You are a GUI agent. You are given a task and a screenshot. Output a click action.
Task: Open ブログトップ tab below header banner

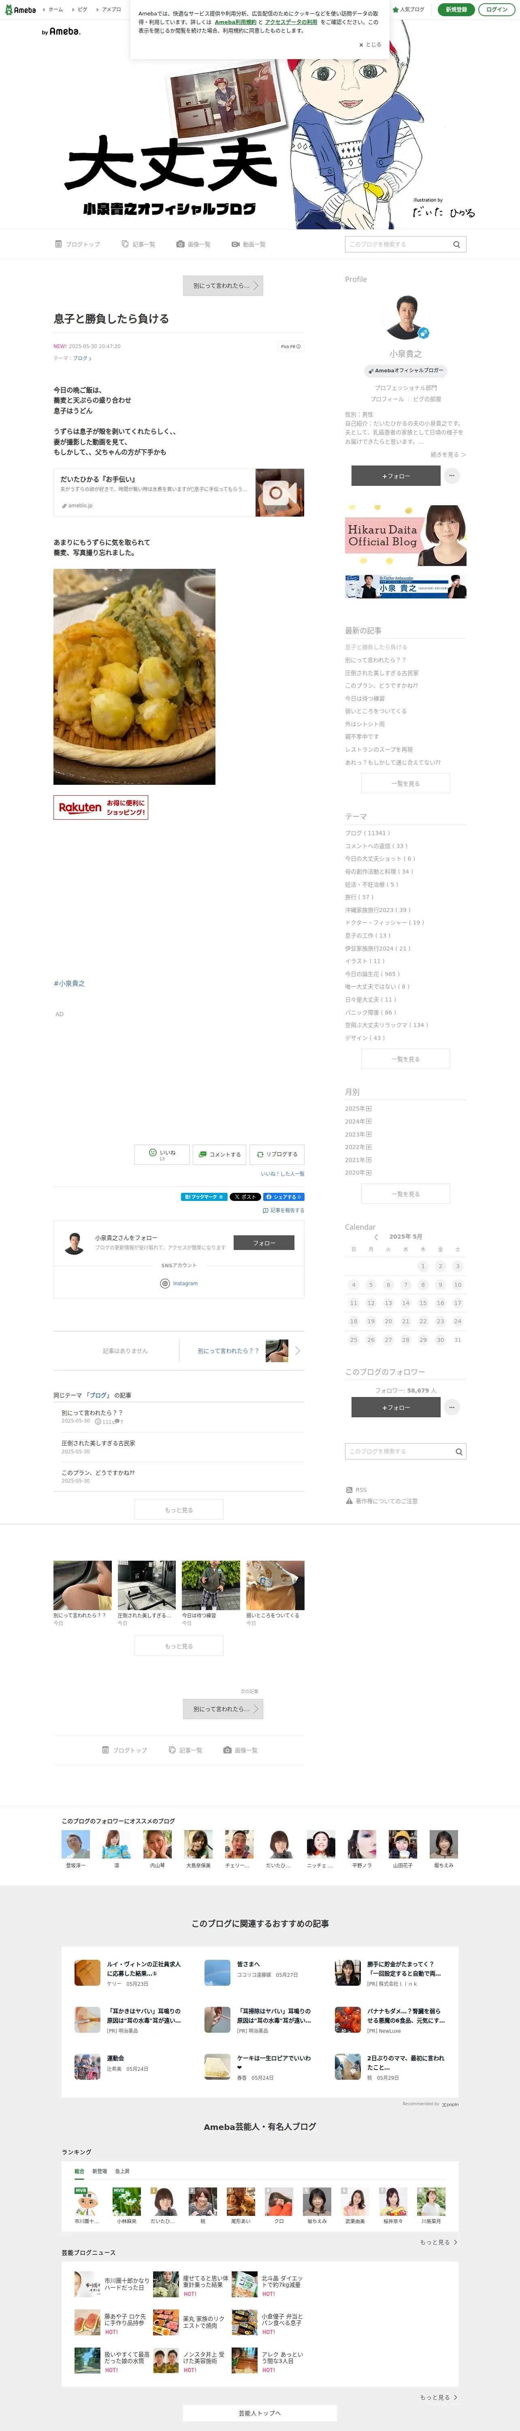click(77, 244)
